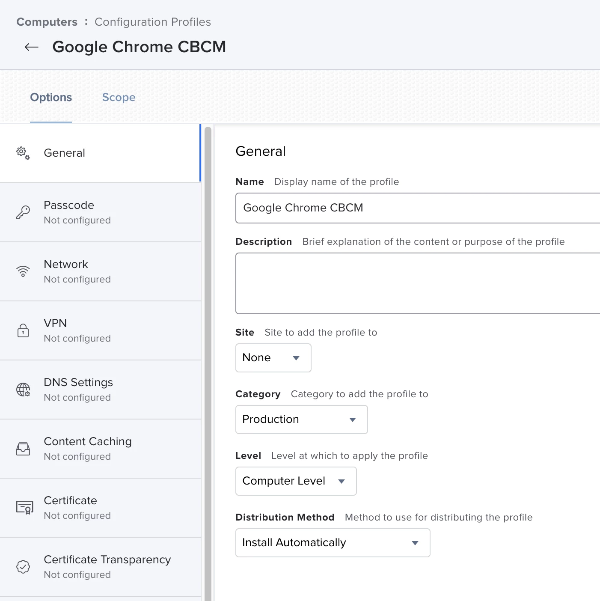Open the Network payload section
Viewport: 600px width, 601px height.
point(101,272)
